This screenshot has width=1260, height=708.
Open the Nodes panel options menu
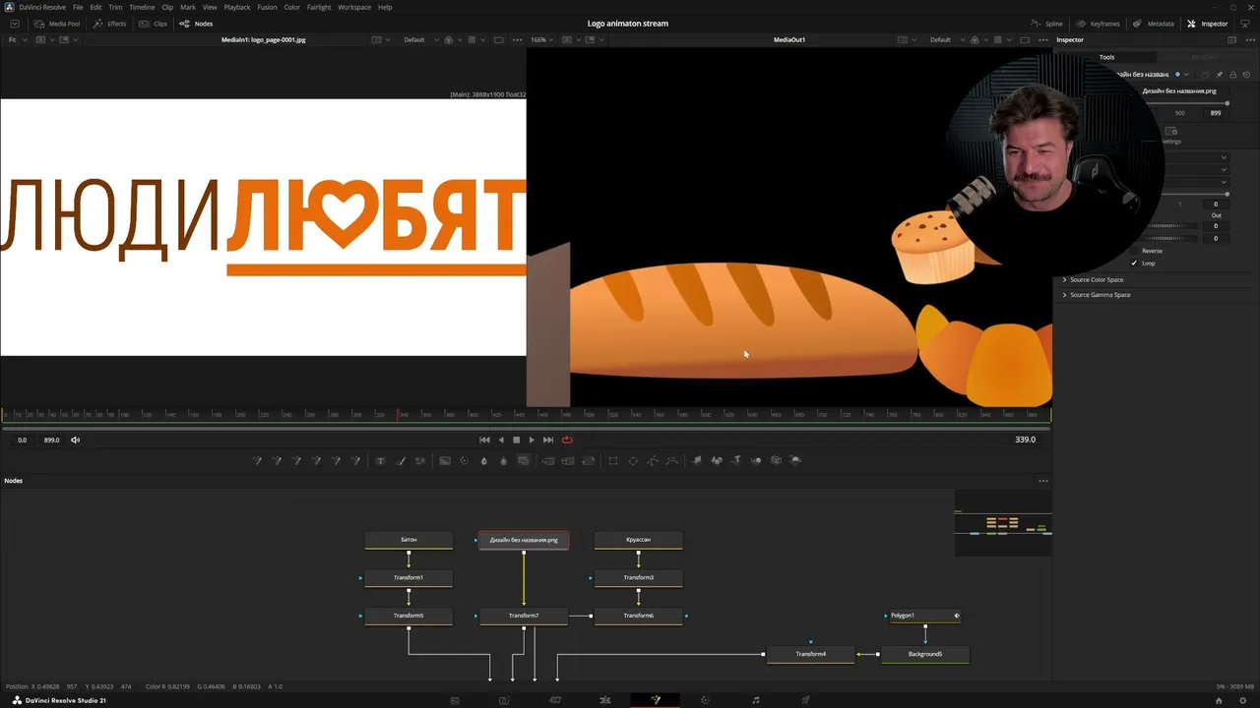click(1043, 481)
